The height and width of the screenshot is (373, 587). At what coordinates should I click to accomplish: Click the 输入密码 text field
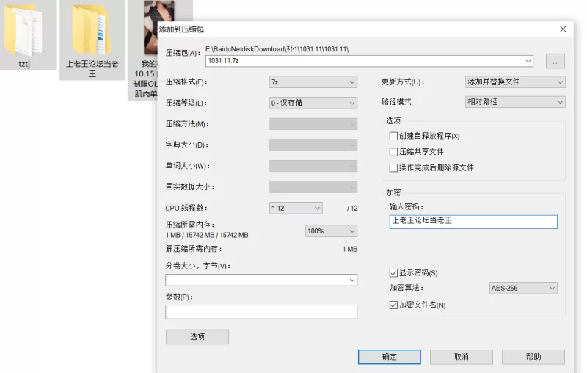tap(473, 221)
